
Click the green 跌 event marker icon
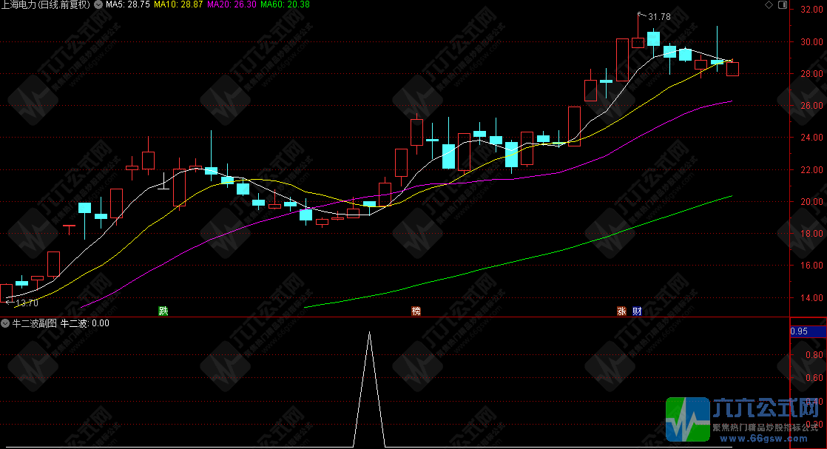click(163, 311)
